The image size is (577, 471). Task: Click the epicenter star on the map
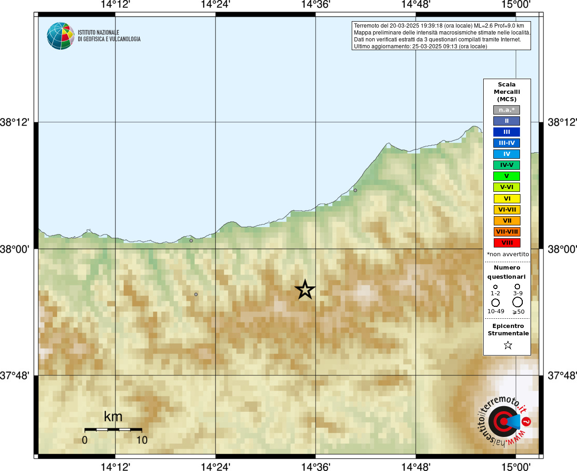(x=305, y=290)
